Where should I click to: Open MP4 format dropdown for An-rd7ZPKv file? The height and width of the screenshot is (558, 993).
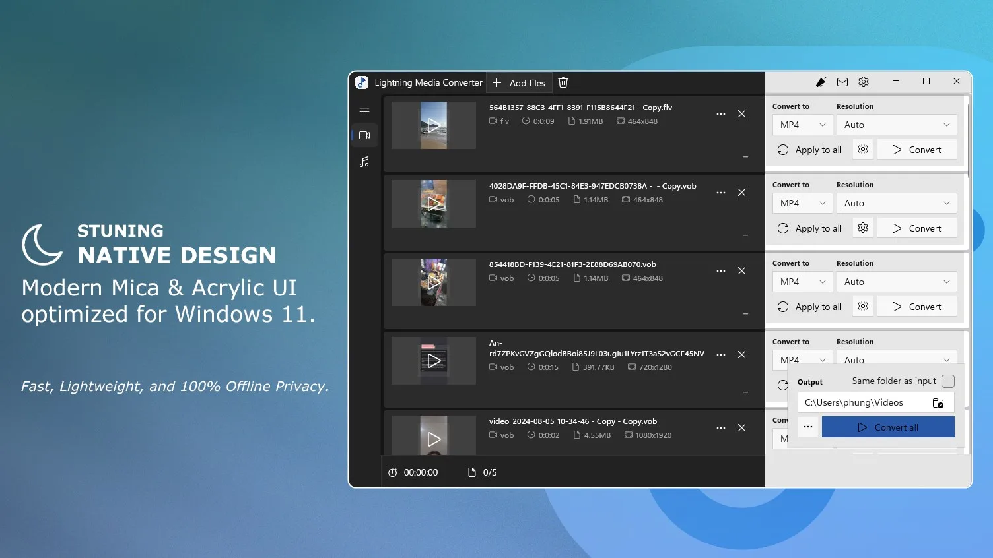tap(802, 357)
